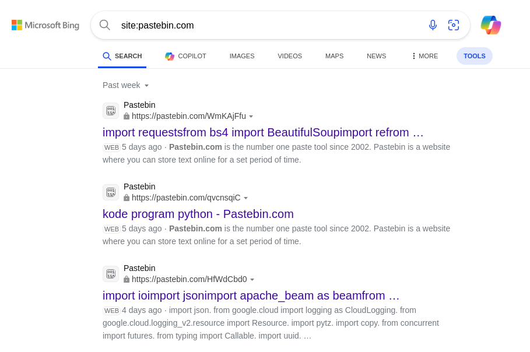Switch to the Images tab
Viewport: 530px width, 352px height.
242,56
